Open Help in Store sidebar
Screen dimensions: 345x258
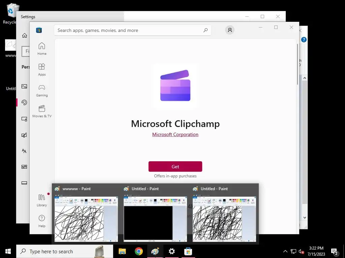[42, 221]
